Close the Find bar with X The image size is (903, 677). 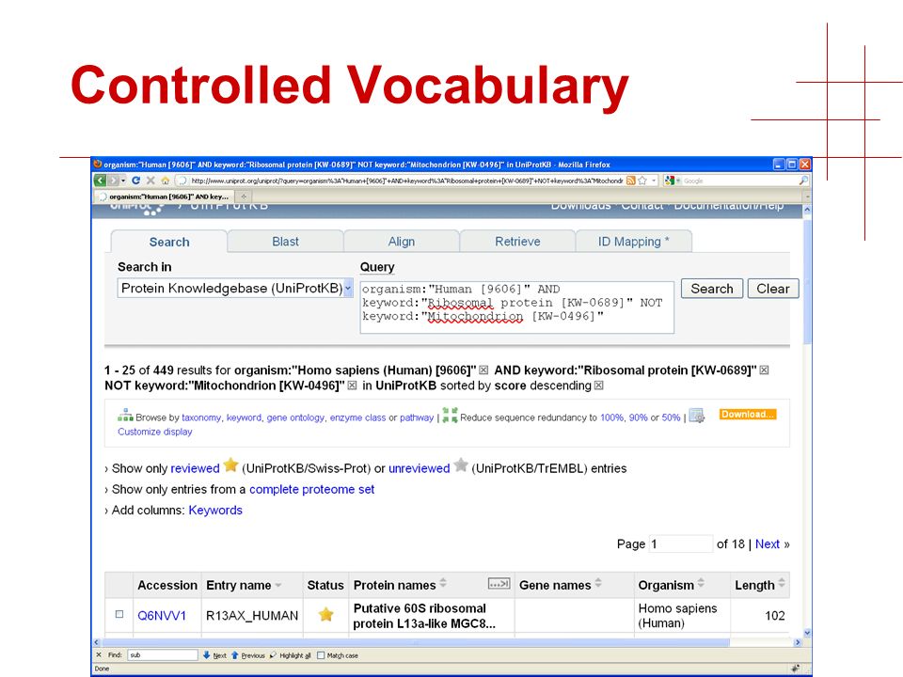pyautogui.click(x=99, y=655)
